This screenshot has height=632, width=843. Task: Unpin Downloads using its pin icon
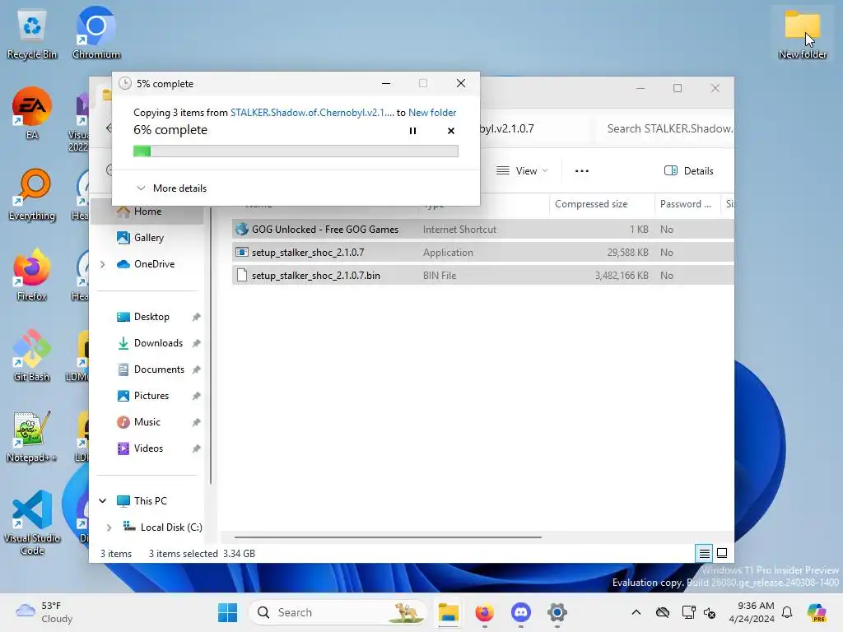tap(196, 343)
